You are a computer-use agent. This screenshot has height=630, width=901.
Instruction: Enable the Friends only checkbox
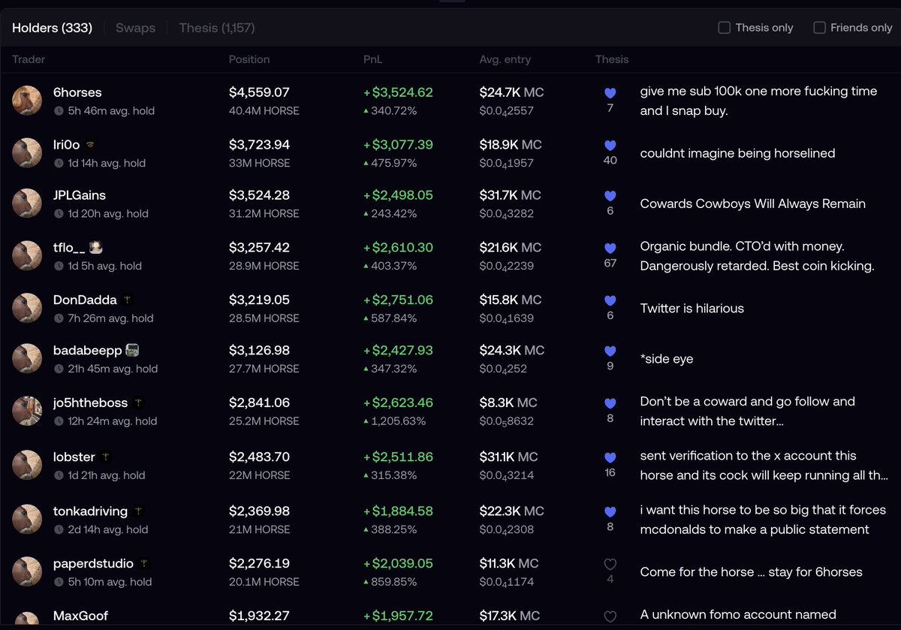click(819, 28)
